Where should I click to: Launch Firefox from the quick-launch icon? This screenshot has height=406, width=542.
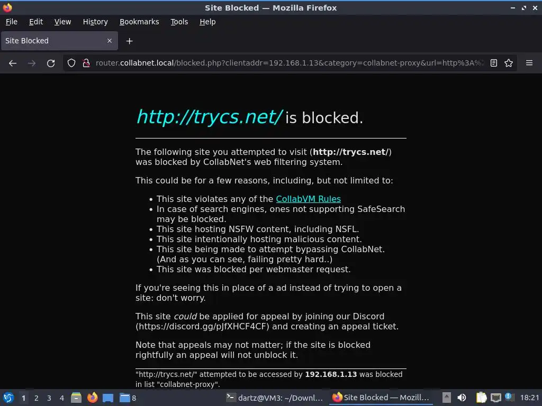[92, 398]
